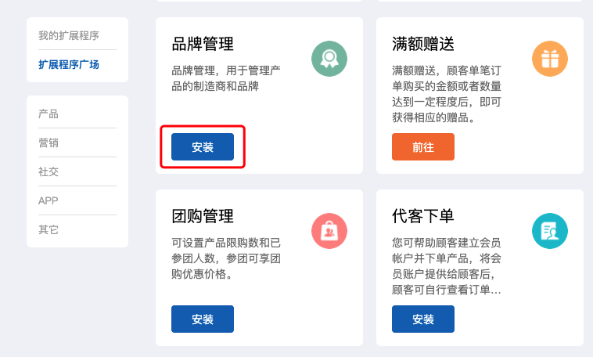Click the 满额赠送 card title
The height and width of the screenshot is (357, 593).
click(422, 44)
